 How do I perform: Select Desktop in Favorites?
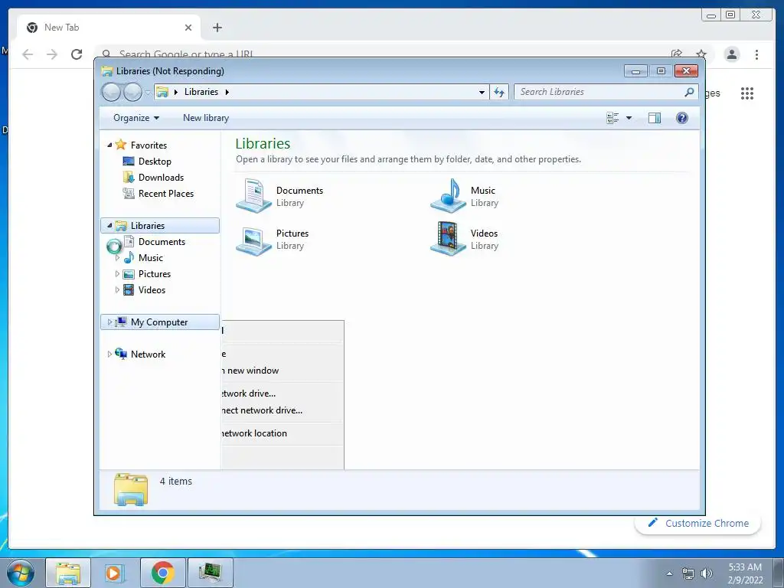pyautogui.click(x=155, y=162)
